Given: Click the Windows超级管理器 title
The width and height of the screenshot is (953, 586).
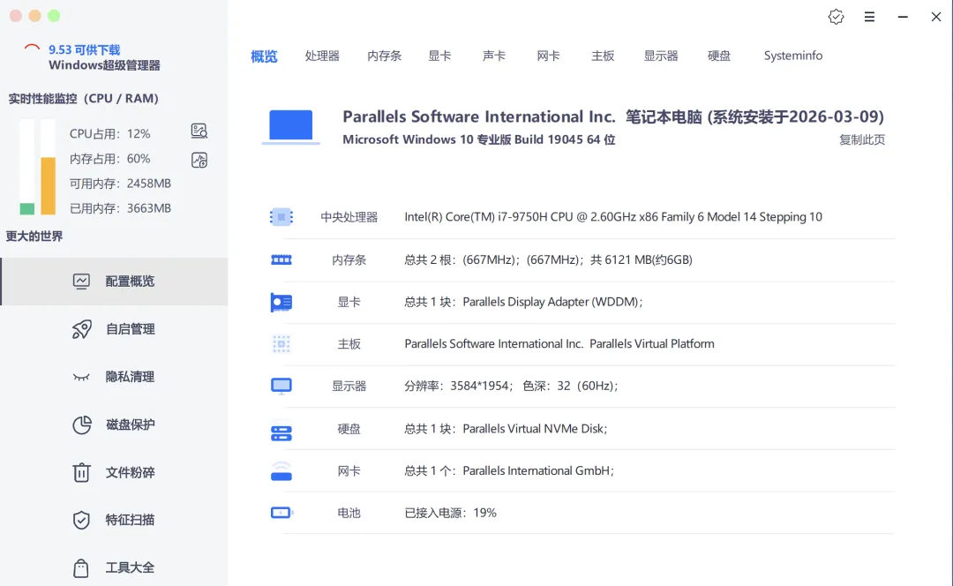Looking at the screenshot, I should click(x=104, y=65).
